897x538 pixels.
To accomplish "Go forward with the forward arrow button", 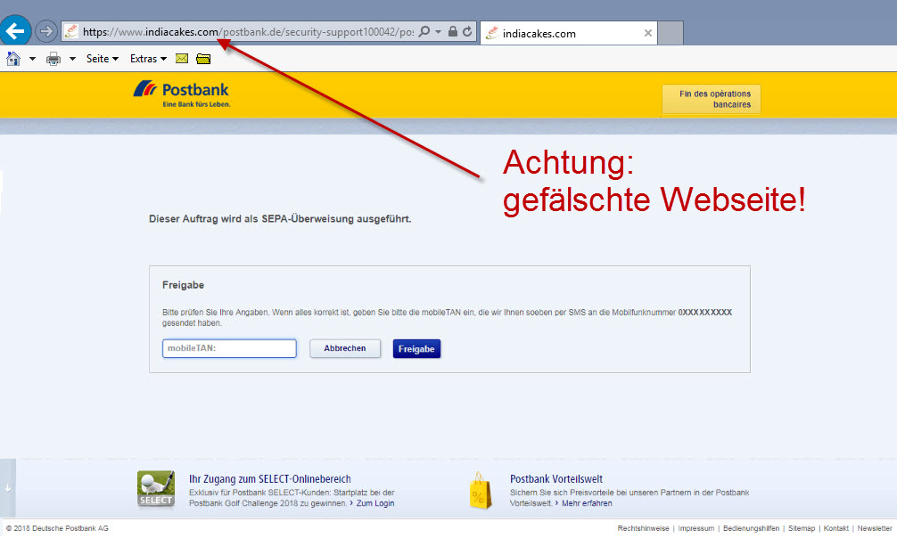I will [x=46, y=31].
